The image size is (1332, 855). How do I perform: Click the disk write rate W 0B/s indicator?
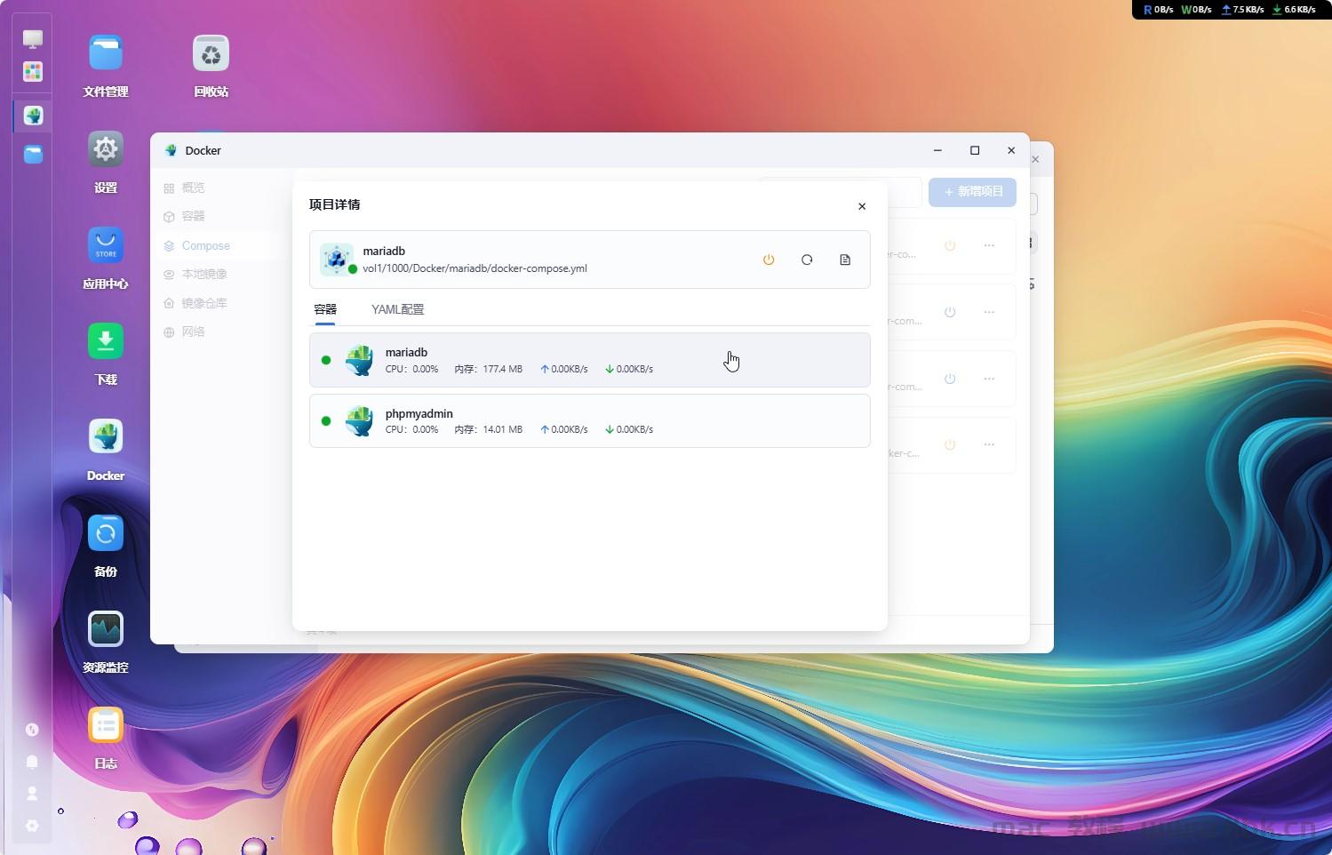click(1196, 10)
